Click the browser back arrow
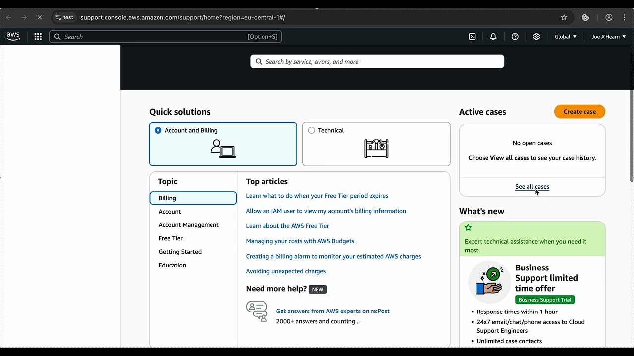Viewport: 634px width, 356px height. click(x=8, y=17)
